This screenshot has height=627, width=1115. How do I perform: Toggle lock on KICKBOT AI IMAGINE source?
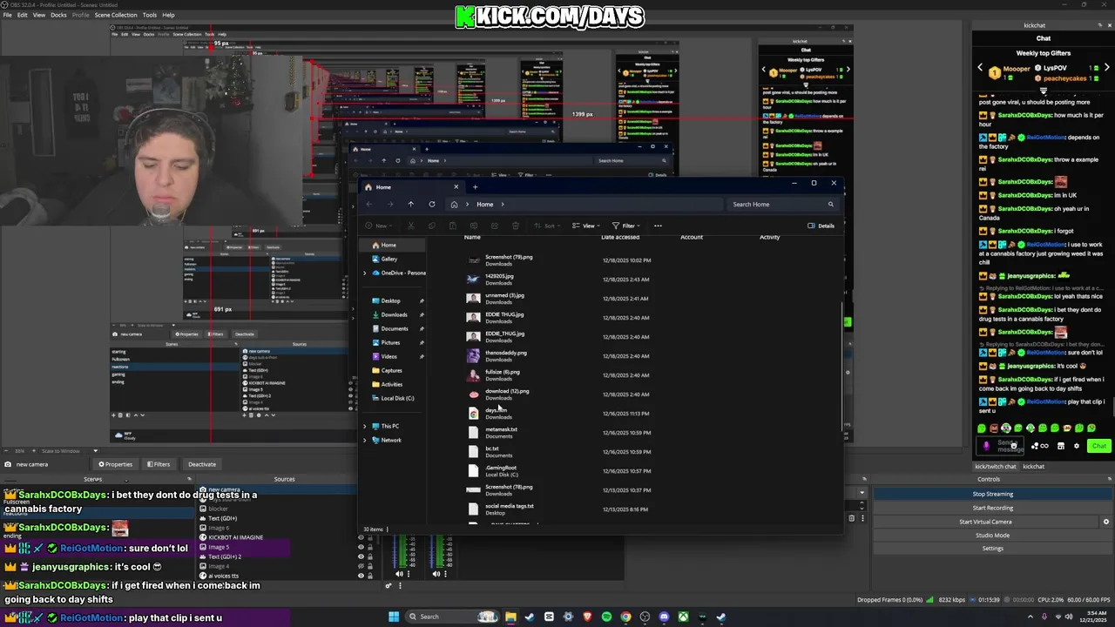tap(370, 537)
